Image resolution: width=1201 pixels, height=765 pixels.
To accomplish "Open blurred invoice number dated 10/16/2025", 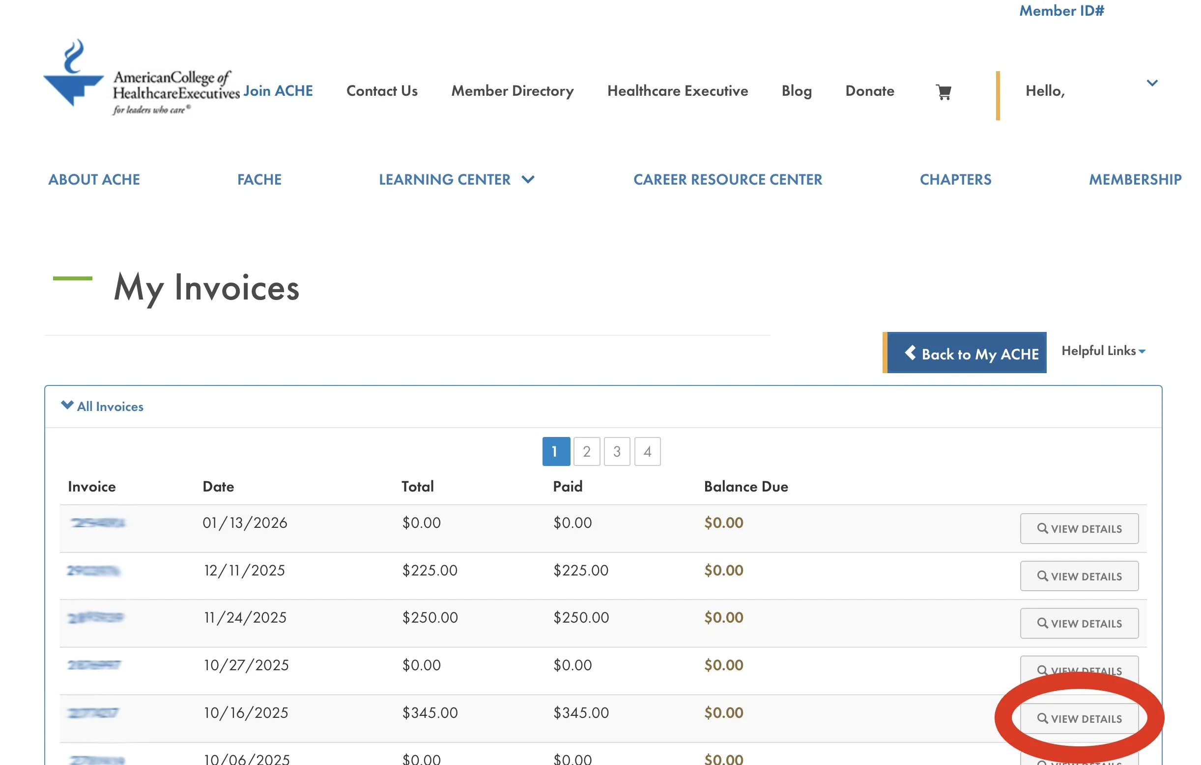I will coord(93,712).
